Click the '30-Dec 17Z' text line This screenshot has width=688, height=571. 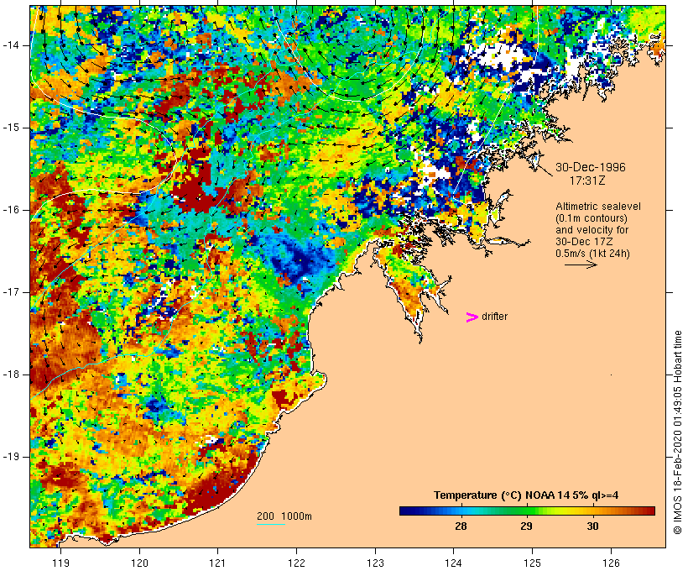tap(584, 242)
